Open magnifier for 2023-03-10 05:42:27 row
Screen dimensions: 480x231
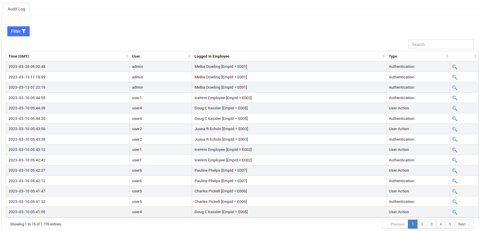[x=454, y=171]
